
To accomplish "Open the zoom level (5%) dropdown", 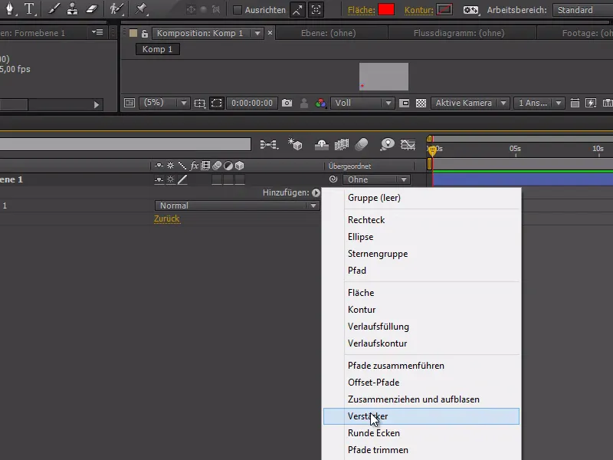I will tap(164, 103).
